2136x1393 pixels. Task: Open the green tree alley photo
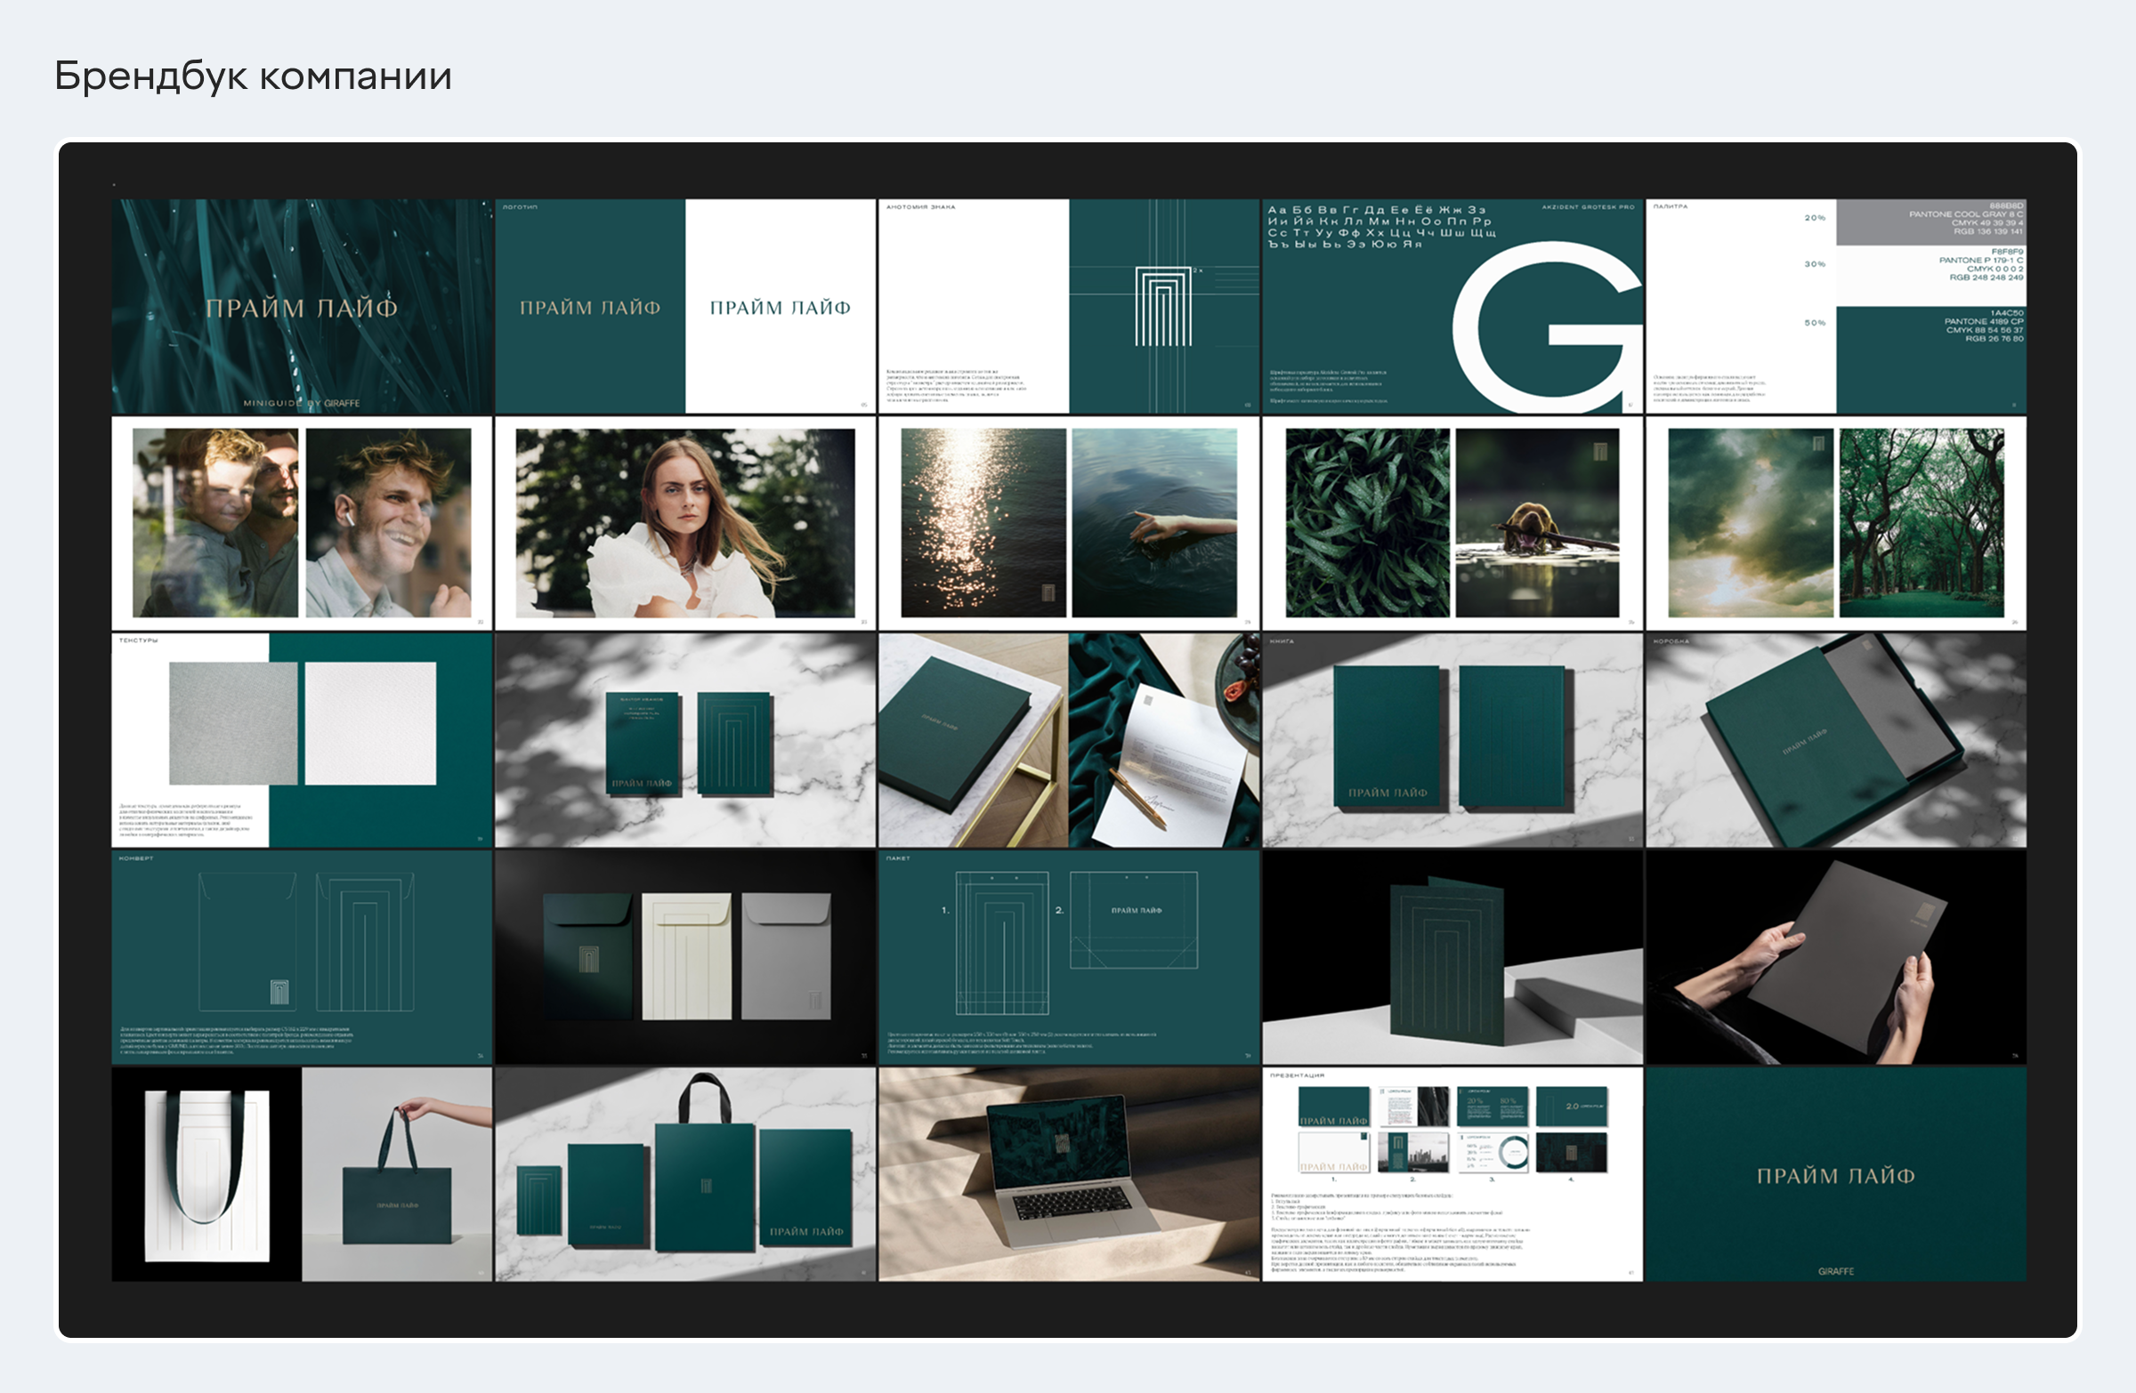click(1921, 523)
